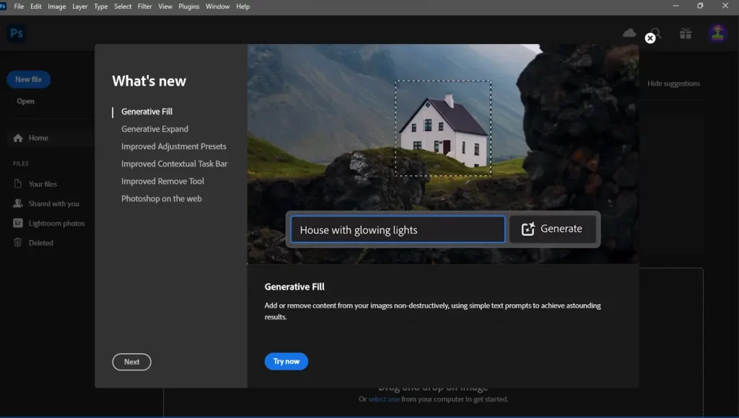Open the Filter menu
The width and height of the screenshot is (739, 418).
point(145,6)
